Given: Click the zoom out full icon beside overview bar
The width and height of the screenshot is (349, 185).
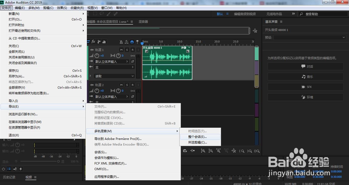Looking at the screenshot, I should pos(255,31).
